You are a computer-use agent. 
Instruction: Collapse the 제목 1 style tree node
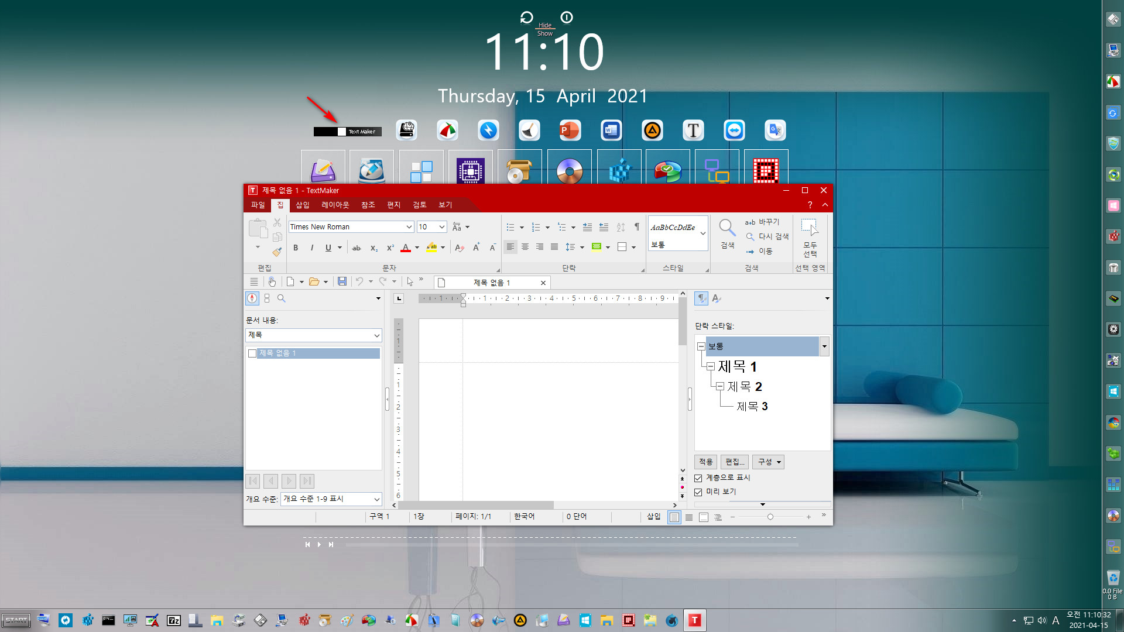pyautogui.click(x=710, y=366)
